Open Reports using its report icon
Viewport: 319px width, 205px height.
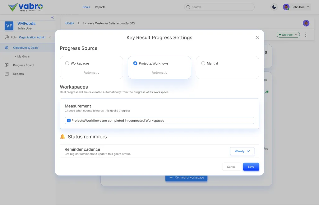click(x=7, y=74)
